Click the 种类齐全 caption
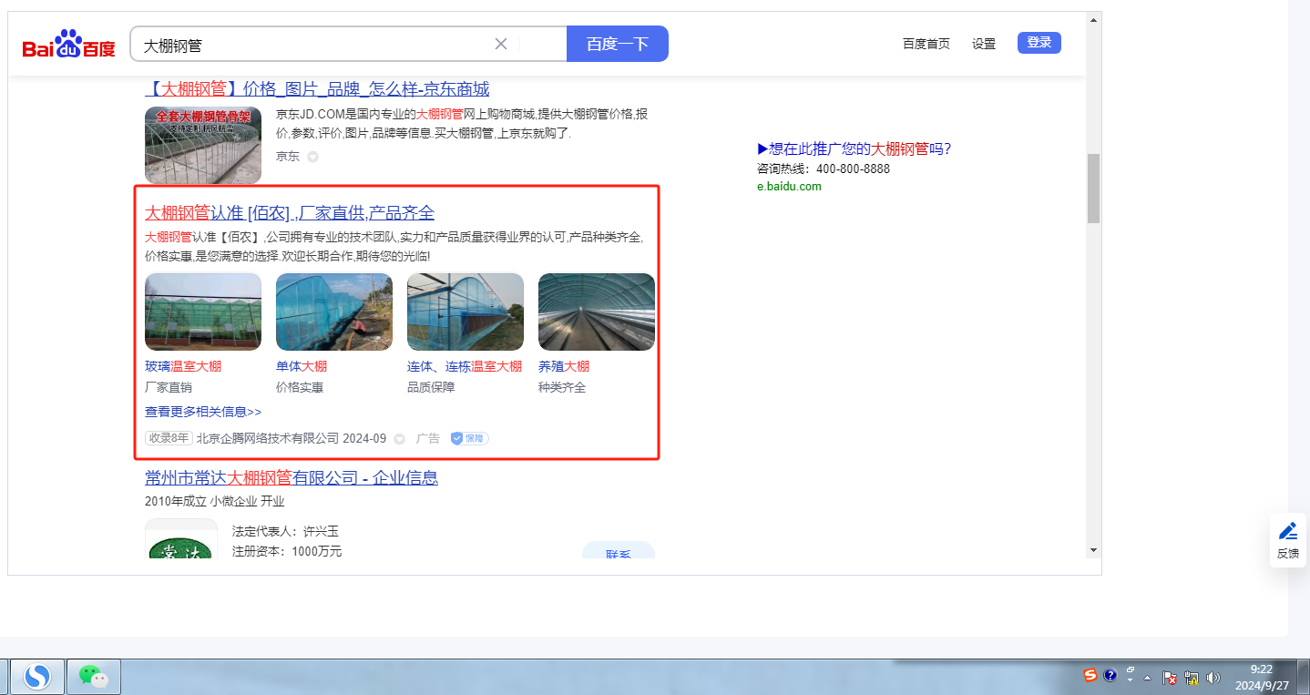 [562, 387]
